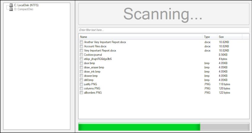Click the green scan progress bar
The image size is (252, 133).
pos(164,126)
